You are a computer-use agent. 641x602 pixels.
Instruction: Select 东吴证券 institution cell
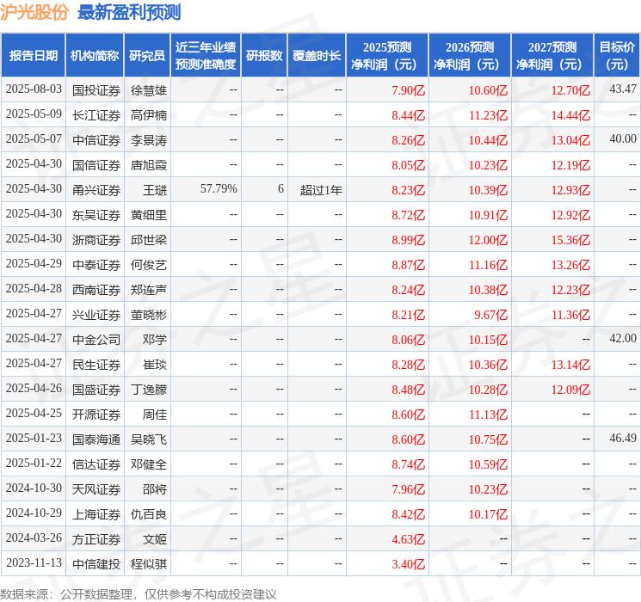(96, 215)
